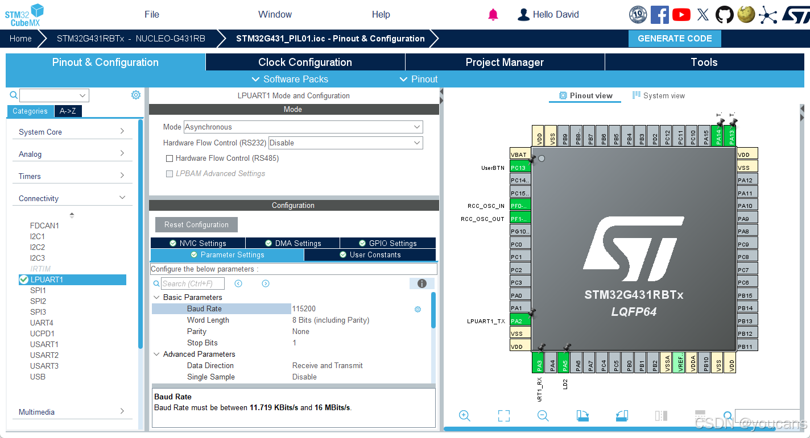
Task: Click the STM32CubeMX logo
Action: (24, 15)
